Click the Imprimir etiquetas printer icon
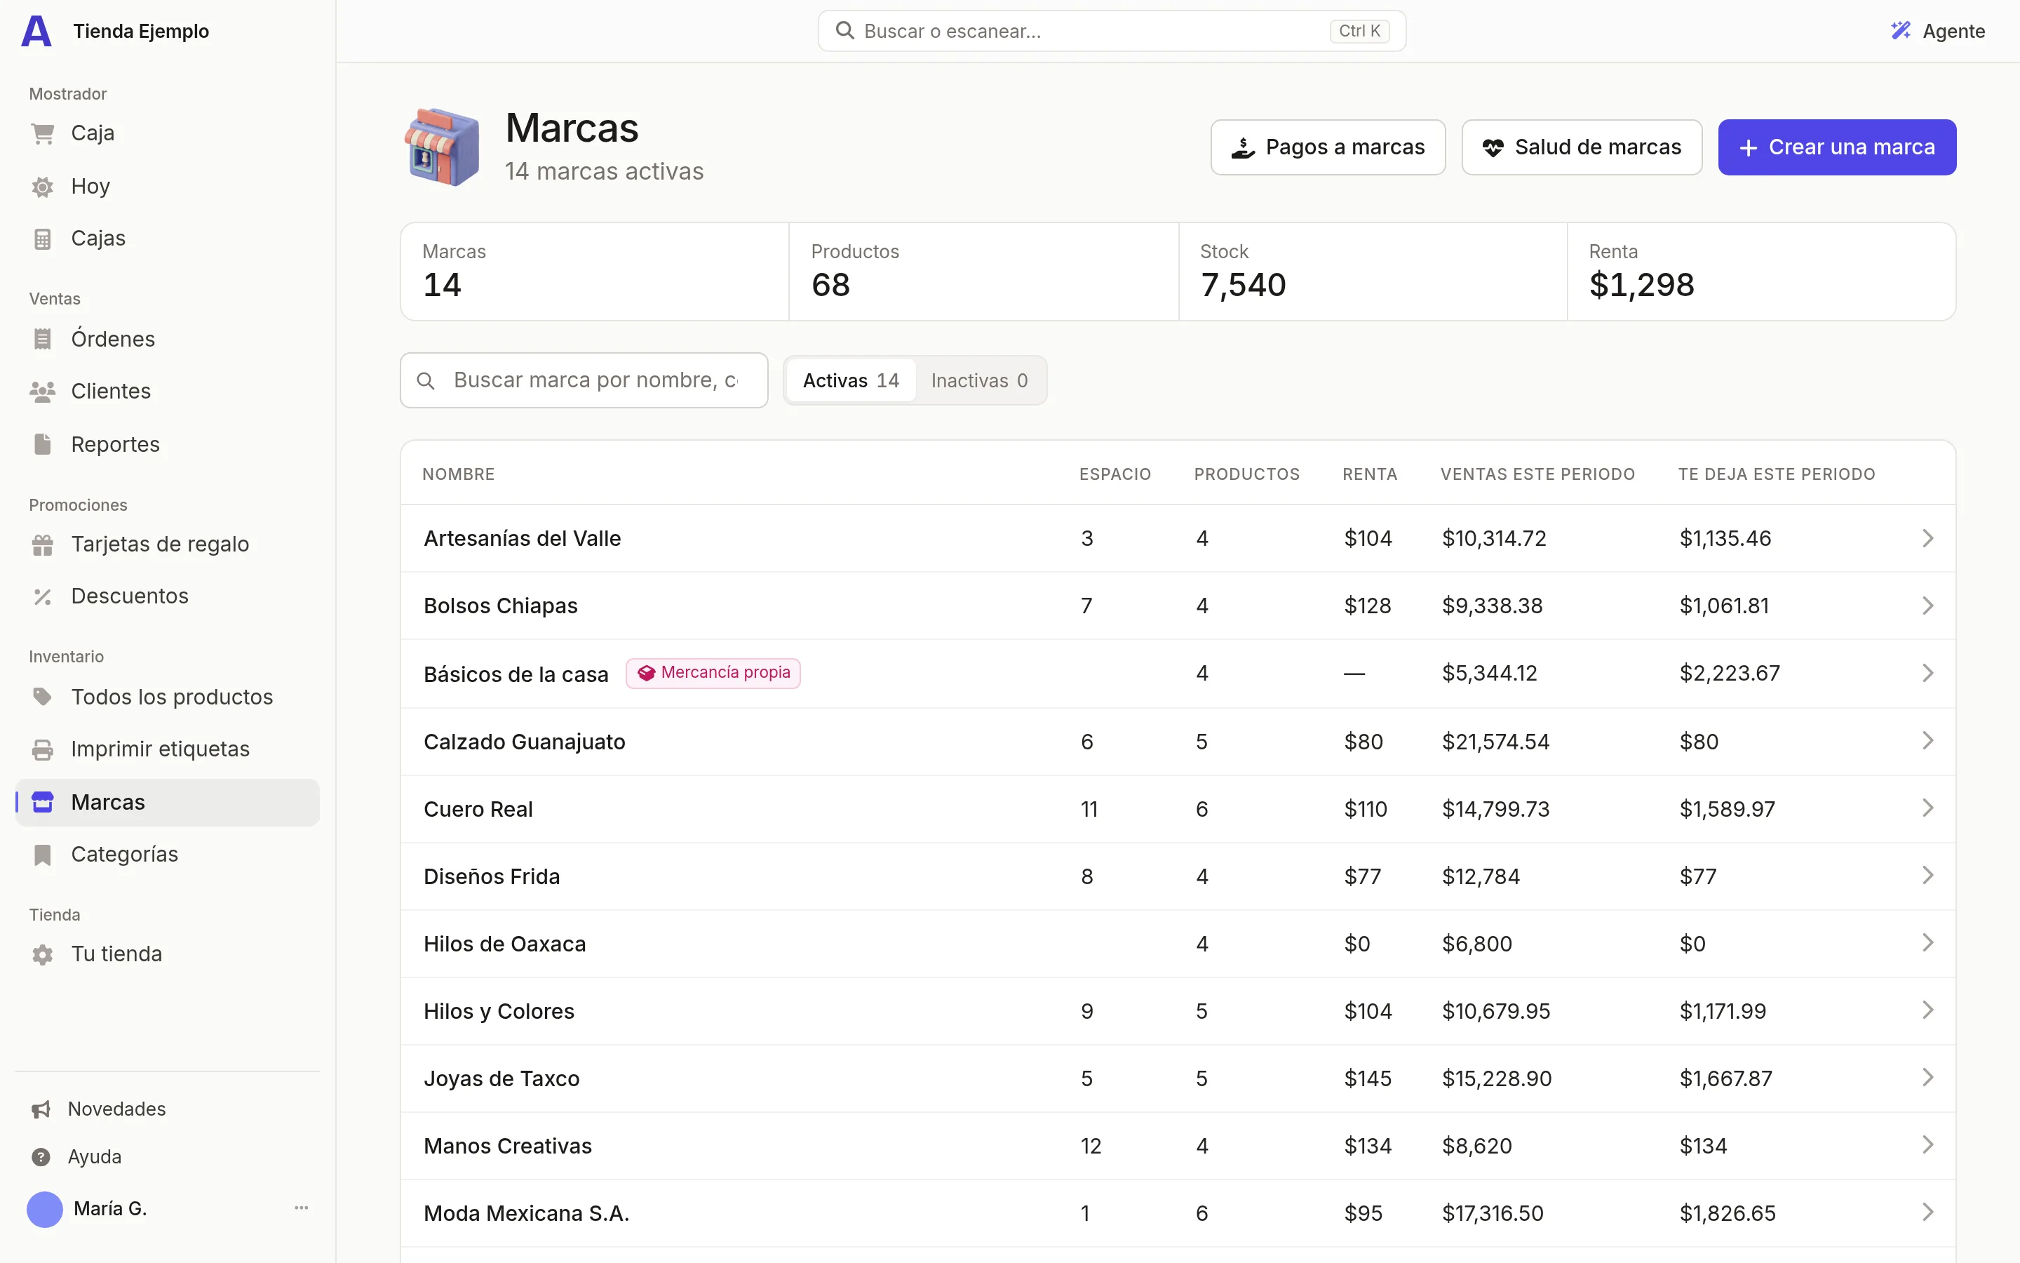The image size is (2020, 1263). point(43,749)
